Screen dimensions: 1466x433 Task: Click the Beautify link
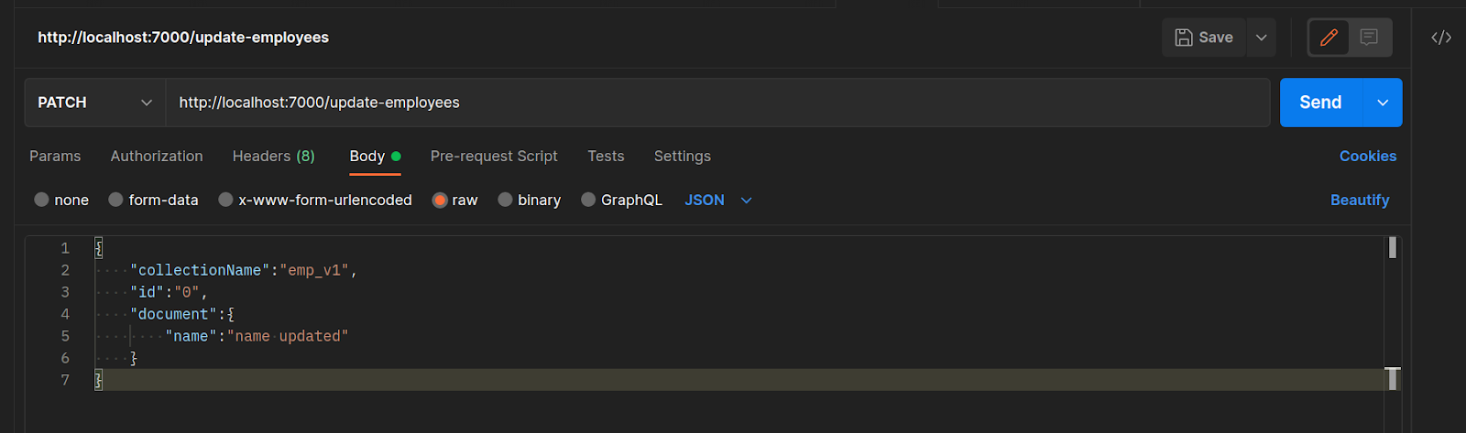[1360, 200]
